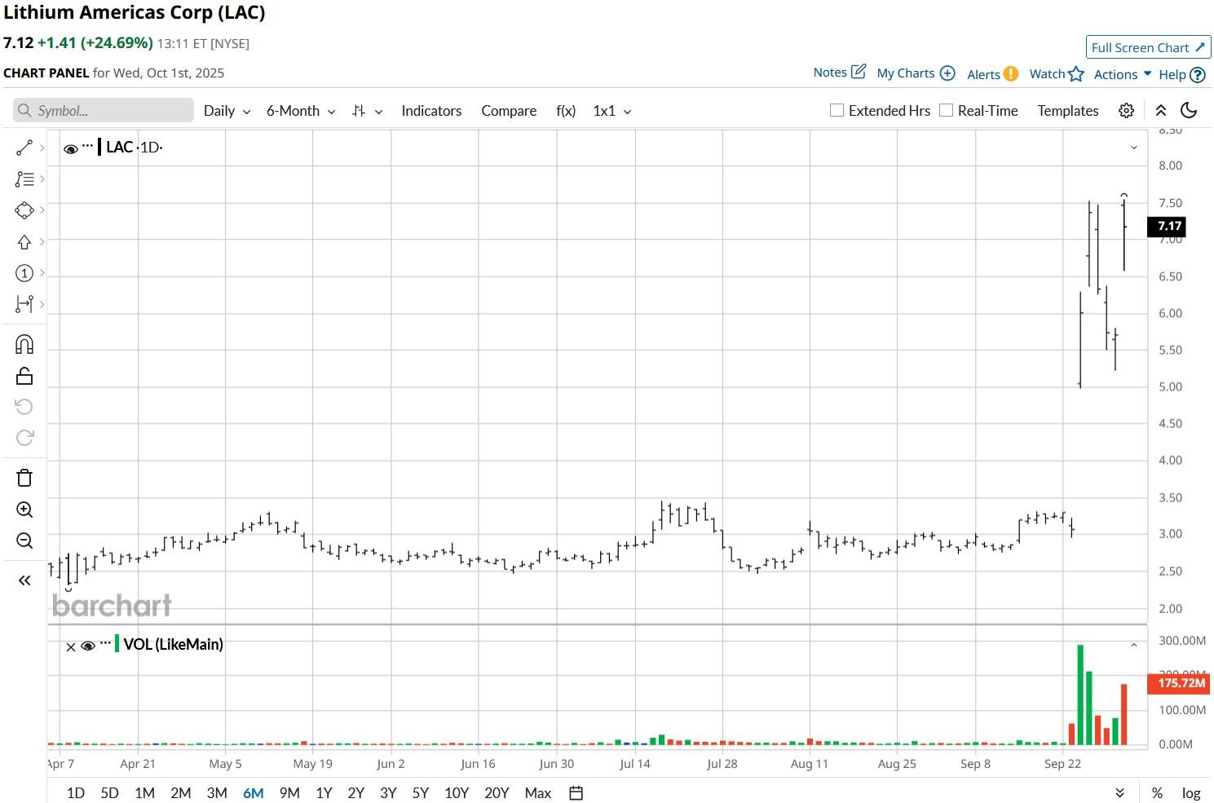Open the Compare menu
The width and height of the screenshot is (1214, 803).
[509, 111]
